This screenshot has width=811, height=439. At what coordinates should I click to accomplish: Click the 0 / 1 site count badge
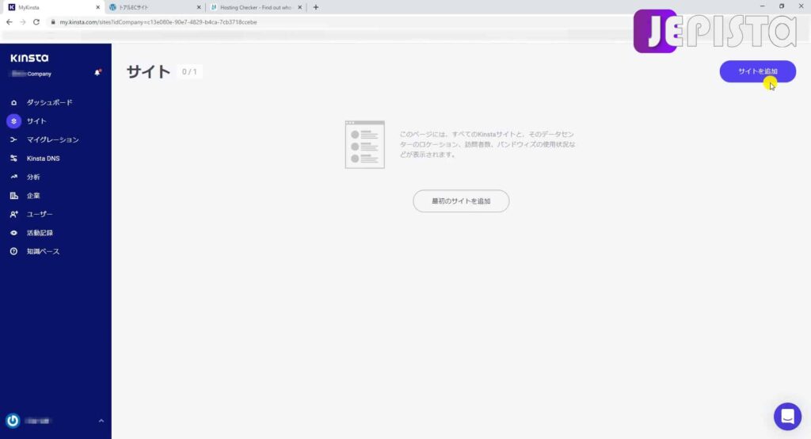[x=189, y=72]
